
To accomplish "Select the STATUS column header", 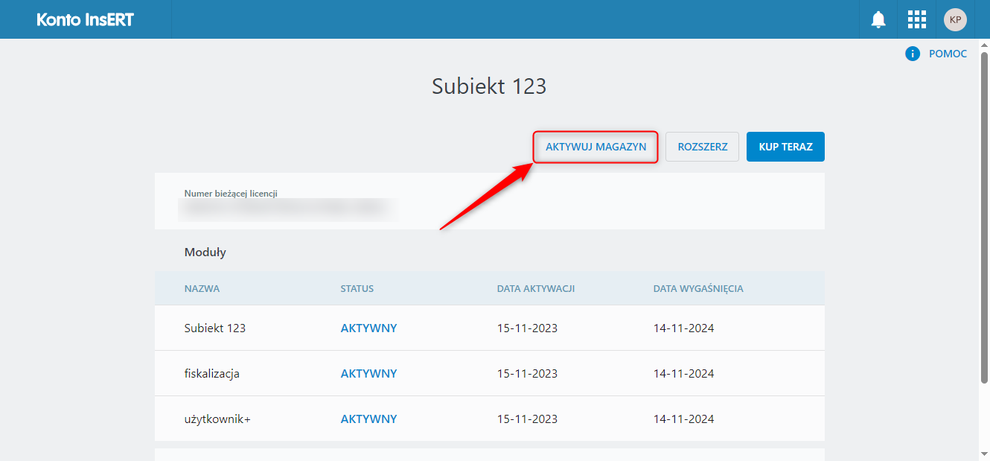I will pyautogui.click(x=357, y=288).
